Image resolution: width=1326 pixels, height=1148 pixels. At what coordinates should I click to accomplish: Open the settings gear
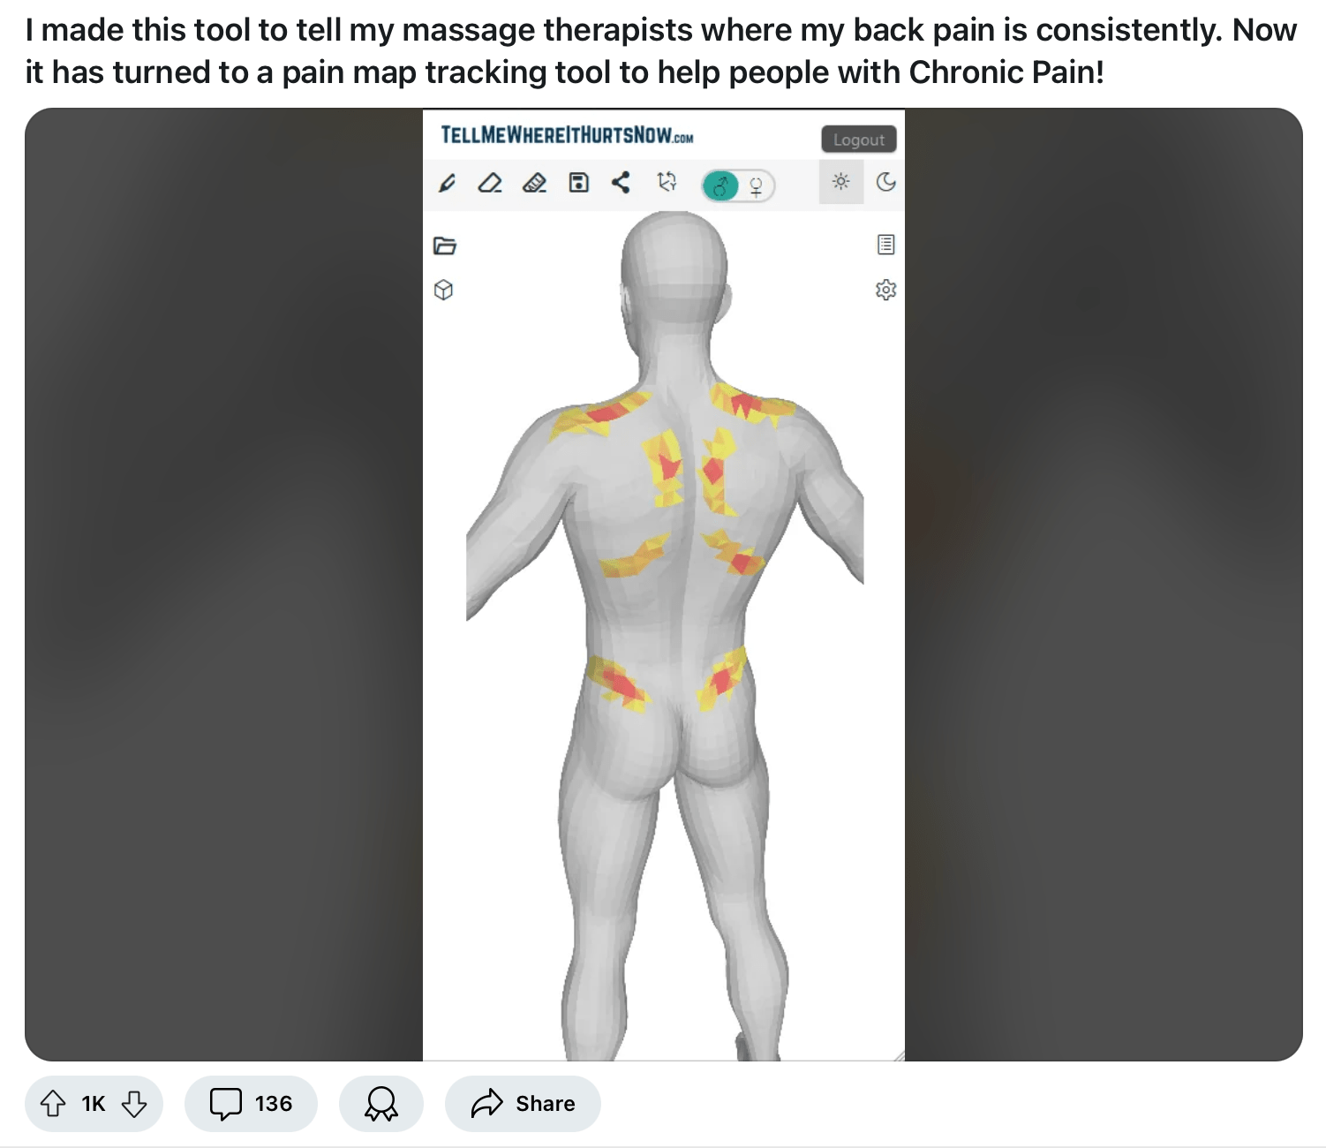[x=885, y=290]
